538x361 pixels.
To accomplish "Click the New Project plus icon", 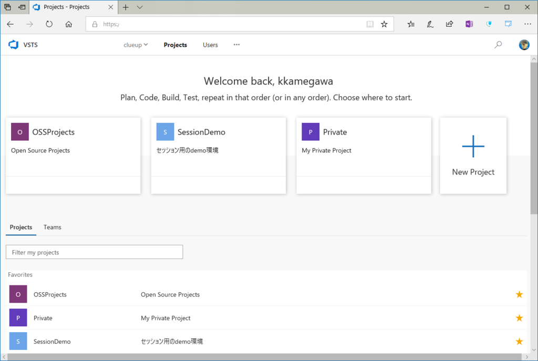I will point(473,146).
